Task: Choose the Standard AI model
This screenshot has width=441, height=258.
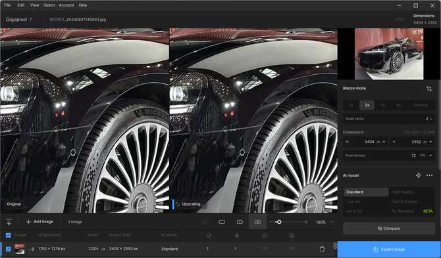Action: click(x=366, y=192)
